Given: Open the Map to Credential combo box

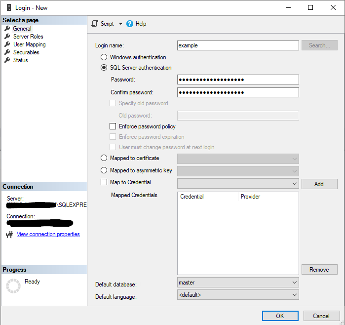Looking at the screenshot, I should [238, 183].
